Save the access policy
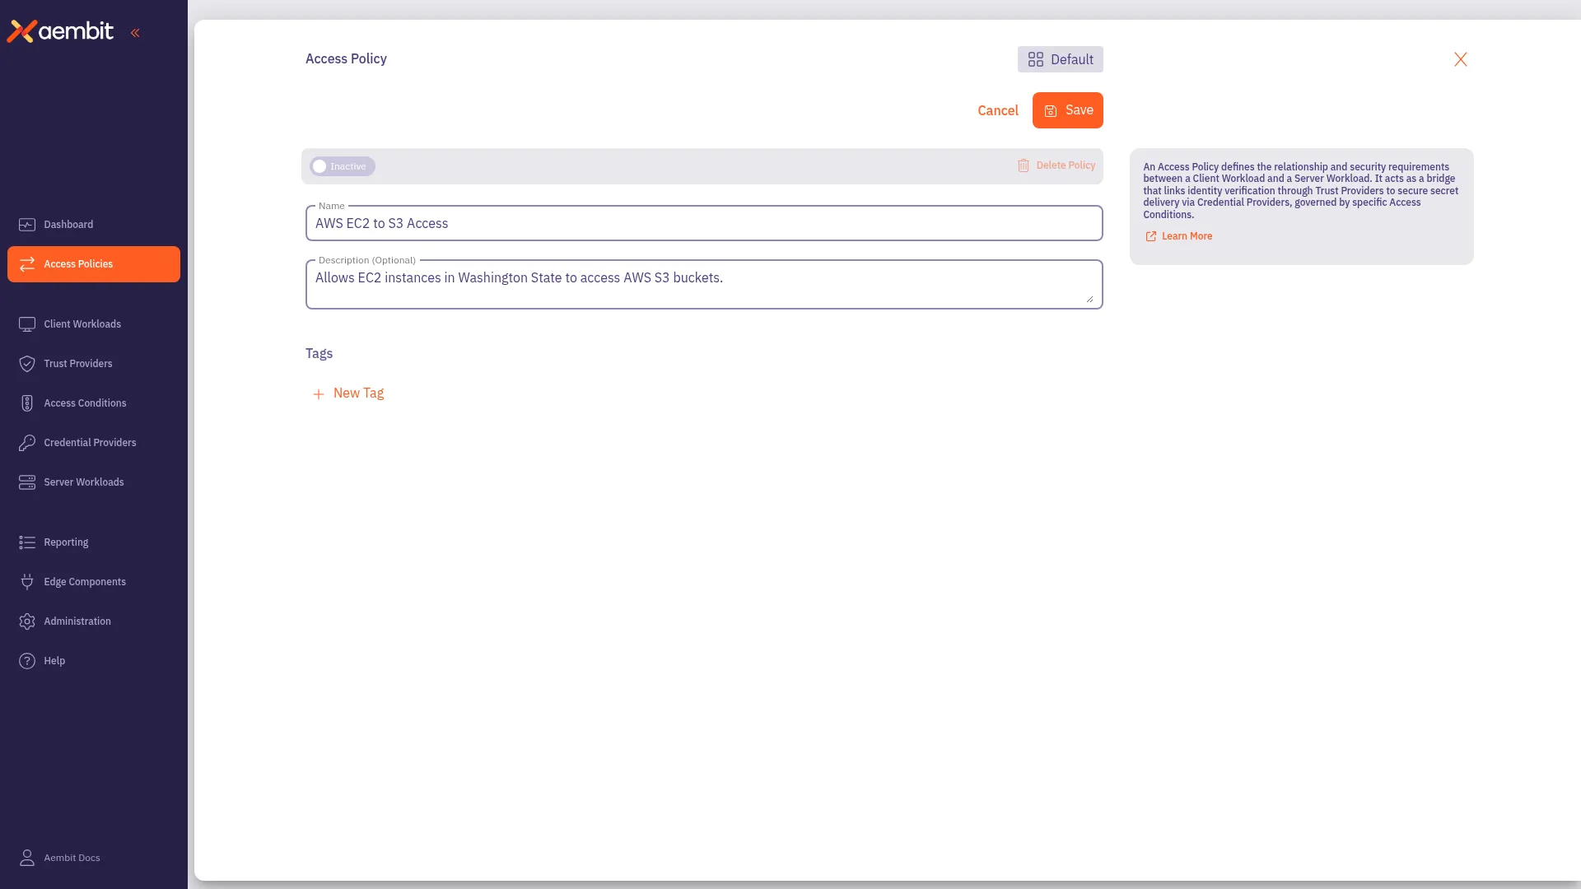This screenshot has width=1581, height=889. [x=1068, y=110]
